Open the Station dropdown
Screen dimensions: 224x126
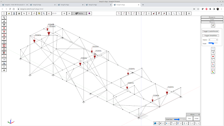pyautogui.click(x=213, y=40)
